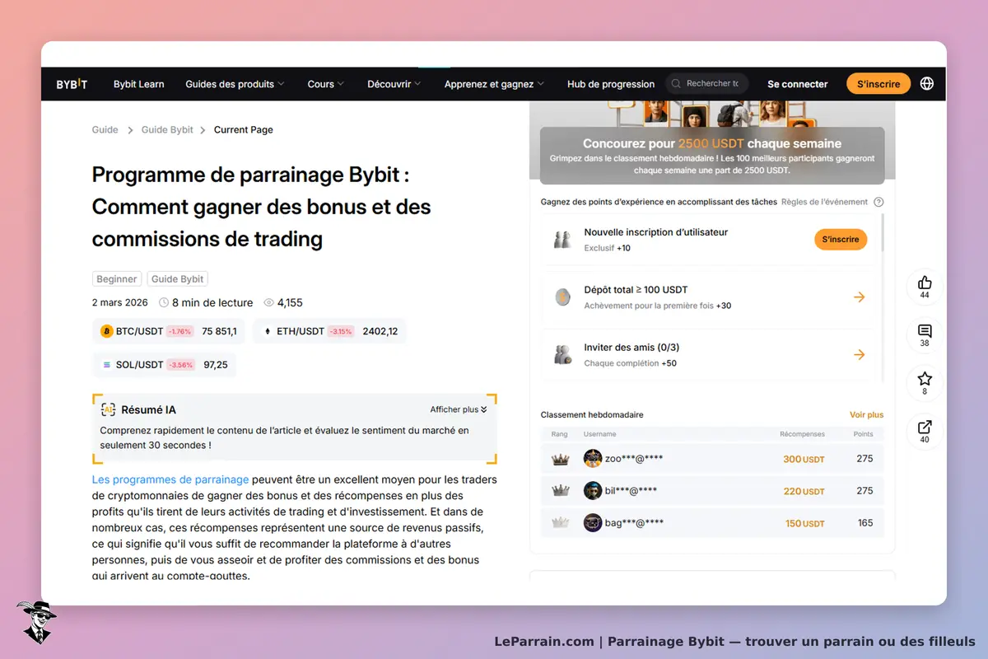Expand the Guides des produits menu
Viewport: 988px width, 659px height.
tap(235, 84)
